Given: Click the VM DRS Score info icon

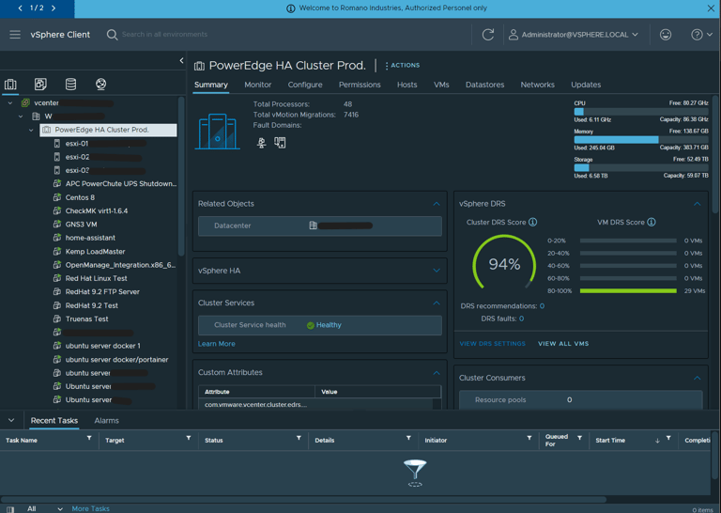Looking at the screenshot, I should [x=652, y=223].
